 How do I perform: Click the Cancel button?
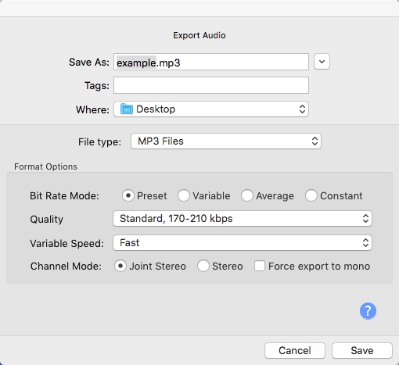[x=295, y=350]
